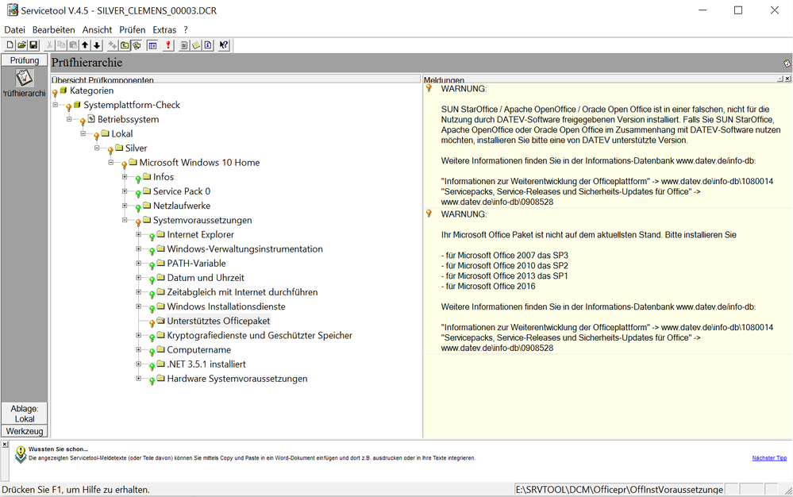Save using the floppy disk icon
This screenshot has width=793, height=497.
tap(33, 45)
